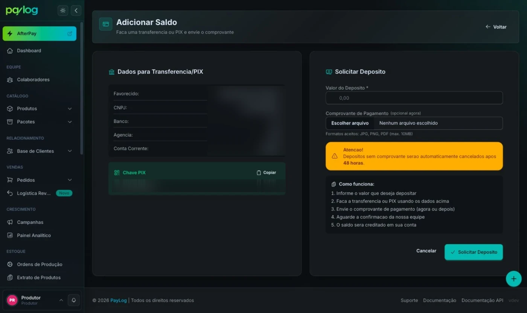
Task: Open the Colaboradores menu item
Action: 40,79
